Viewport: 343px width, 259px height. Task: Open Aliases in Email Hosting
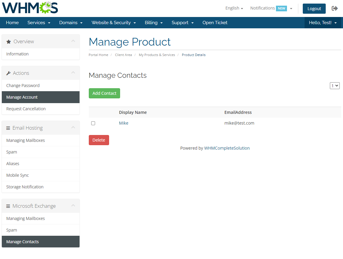(x=41, y=164)
